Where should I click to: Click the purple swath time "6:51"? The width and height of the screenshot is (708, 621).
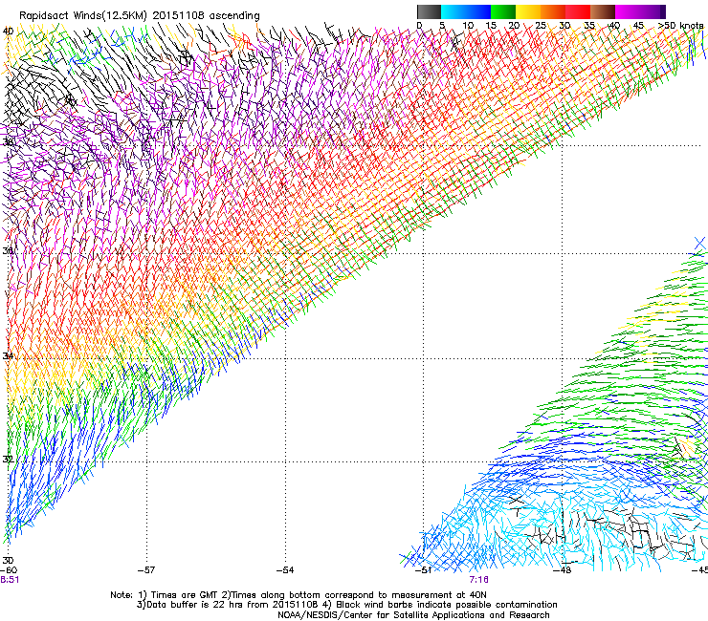coord(10,580)
